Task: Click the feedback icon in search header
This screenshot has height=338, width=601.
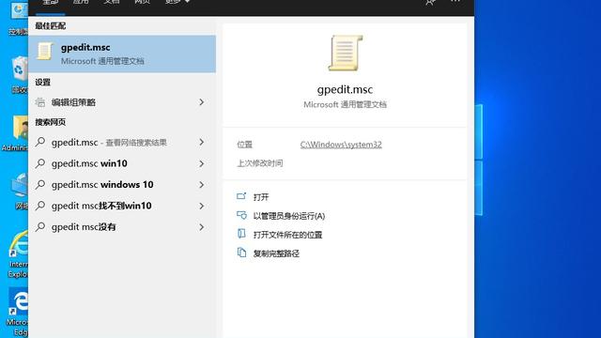Action: coord(430,3)
